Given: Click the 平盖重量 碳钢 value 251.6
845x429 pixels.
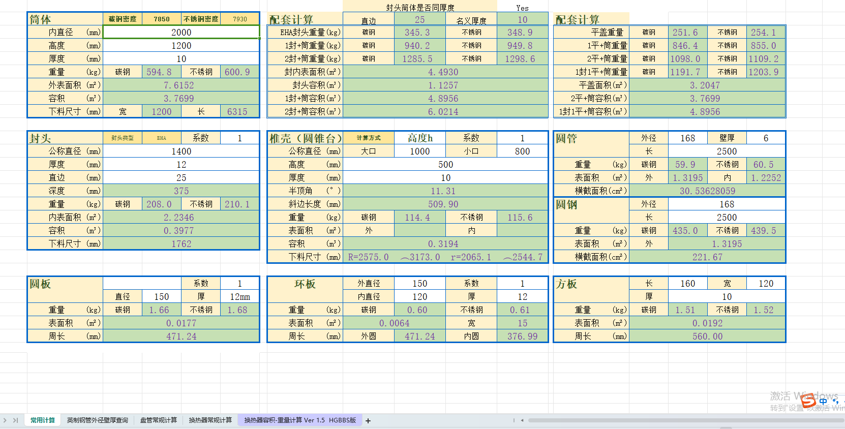Looking at the screenshot, I should coord(688,32).
